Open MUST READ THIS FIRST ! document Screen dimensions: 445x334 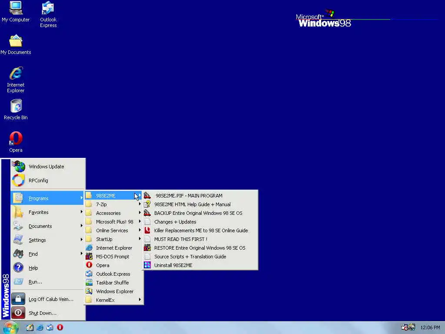[x=200, y=239]
